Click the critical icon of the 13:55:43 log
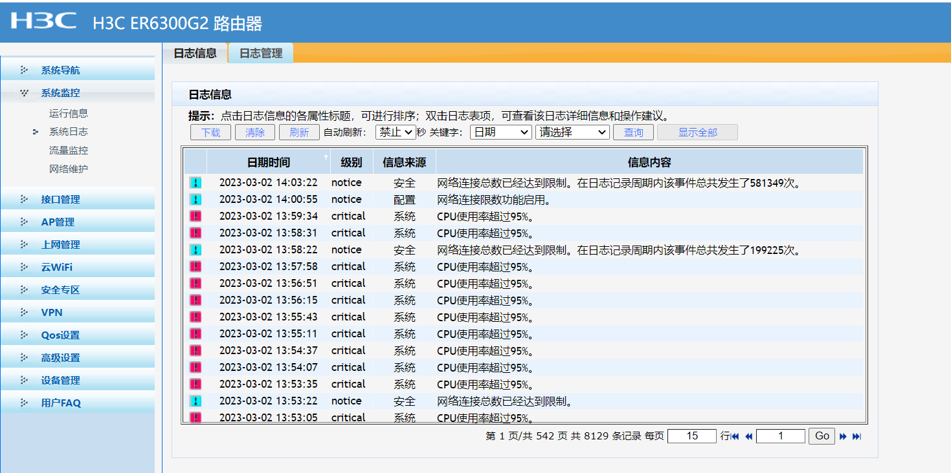Image resolution: width=951 pixels, height=473 pixels. (x=195, y=317)
